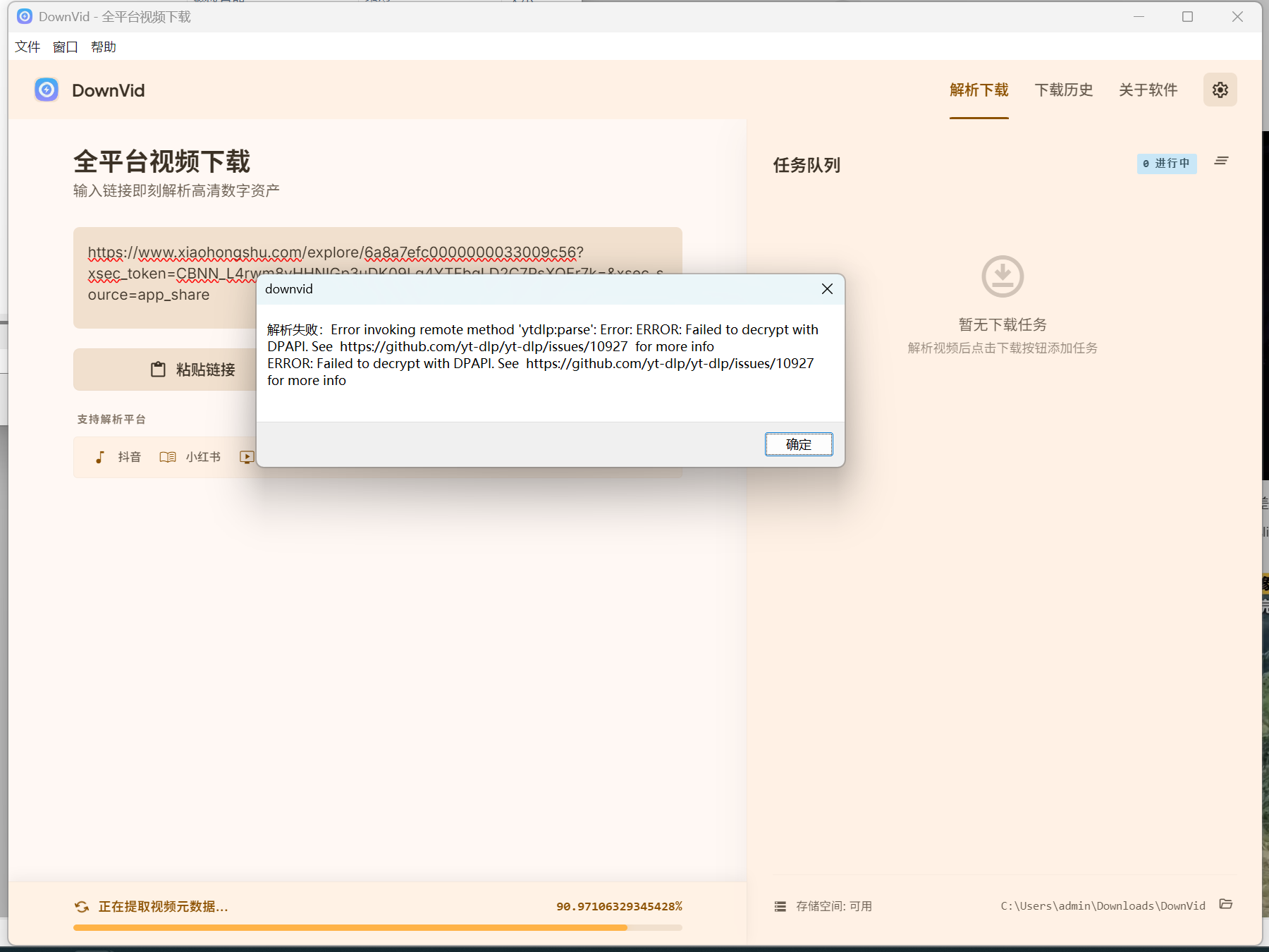Click the 支持解析平台 label
The width and height of the screenshot is (1269, 952).
pyautogui.click(x=111, y=419)
